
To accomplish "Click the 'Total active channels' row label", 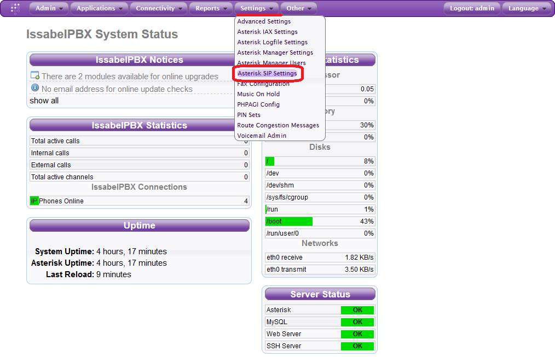I will coord(62,177).
